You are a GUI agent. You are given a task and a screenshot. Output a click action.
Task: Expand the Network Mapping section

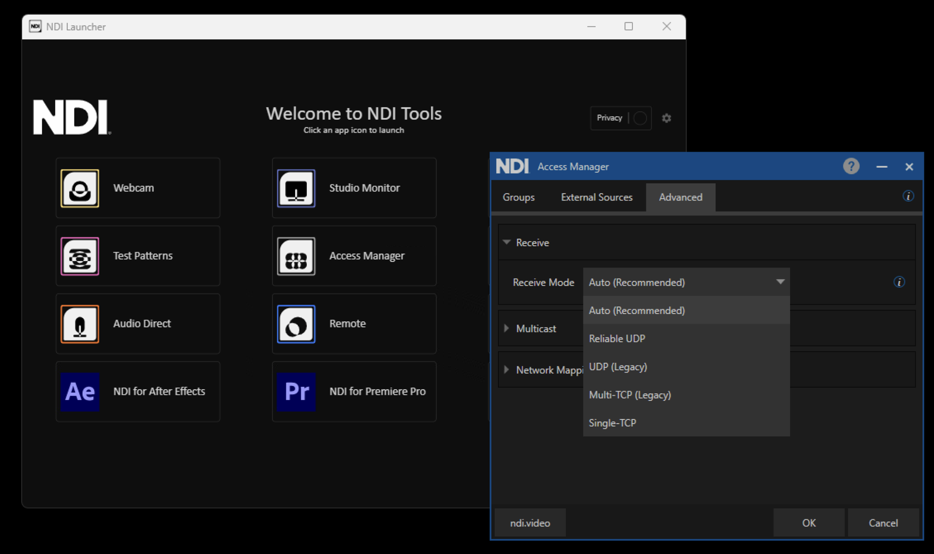point(507,369)
